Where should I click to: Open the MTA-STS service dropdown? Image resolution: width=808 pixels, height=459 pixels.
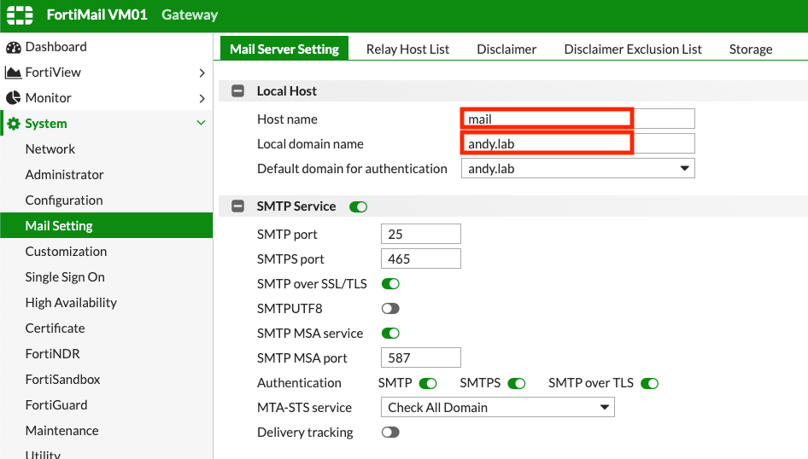[497, 408]
